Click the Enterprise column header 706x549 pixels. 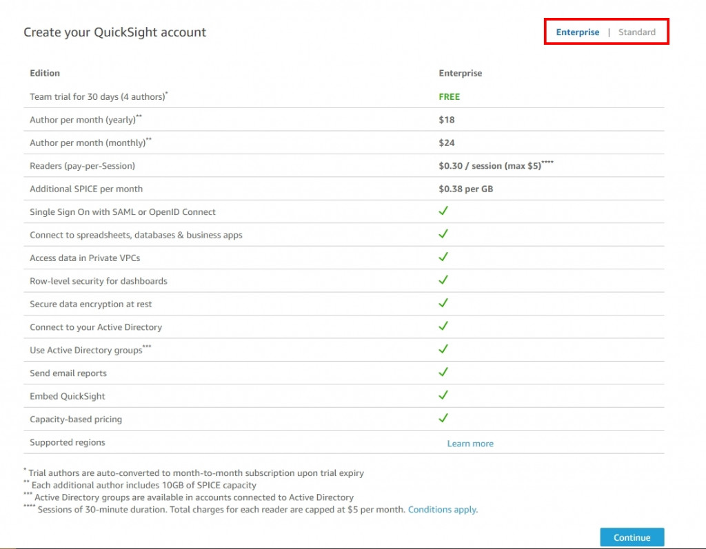point(460,73)
